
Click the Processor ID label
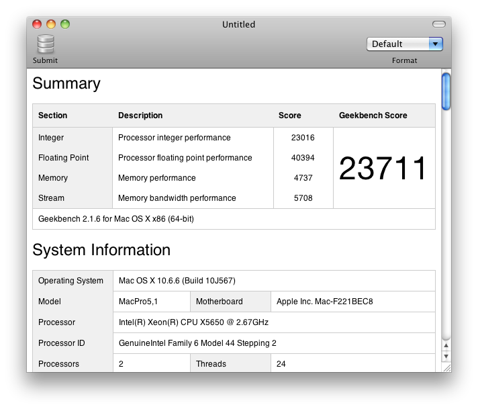62,343
